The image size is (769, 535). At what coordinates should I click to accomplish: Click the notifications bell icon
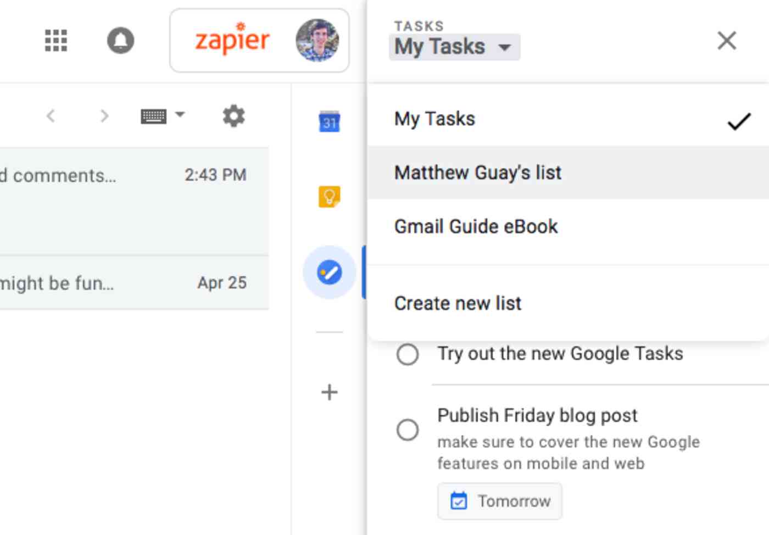tap(120, 41)
